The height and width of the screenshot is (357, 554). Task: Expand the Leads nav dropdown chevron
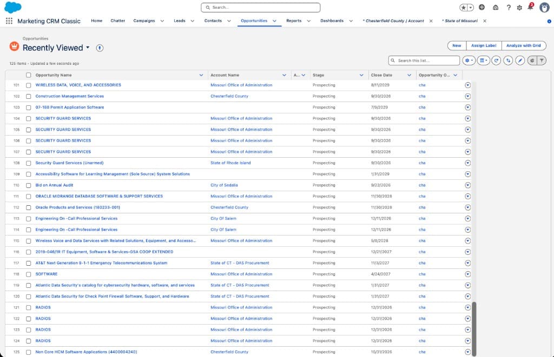coord(193,21)
